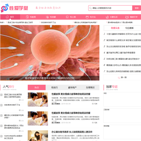Select the last carousel dot
The width and height of the screenshot is (141, 141).
[54, 74]
